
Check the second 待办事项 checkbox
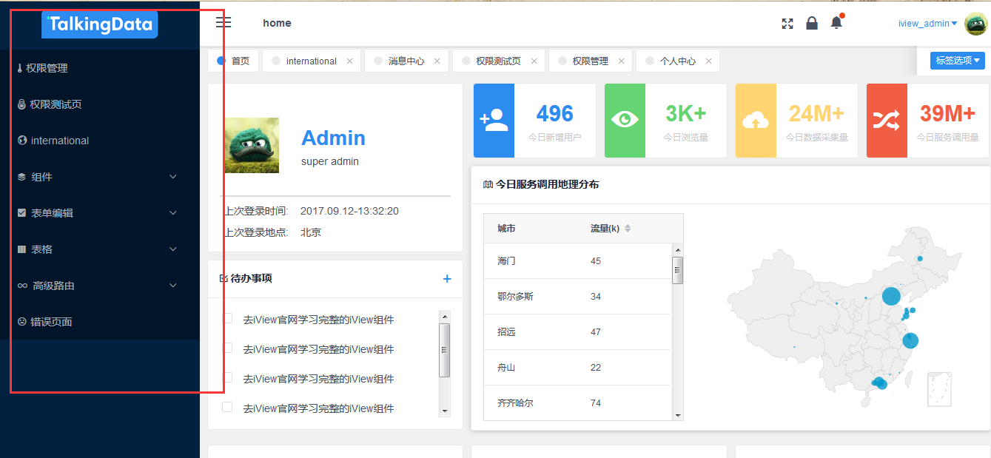227,348
